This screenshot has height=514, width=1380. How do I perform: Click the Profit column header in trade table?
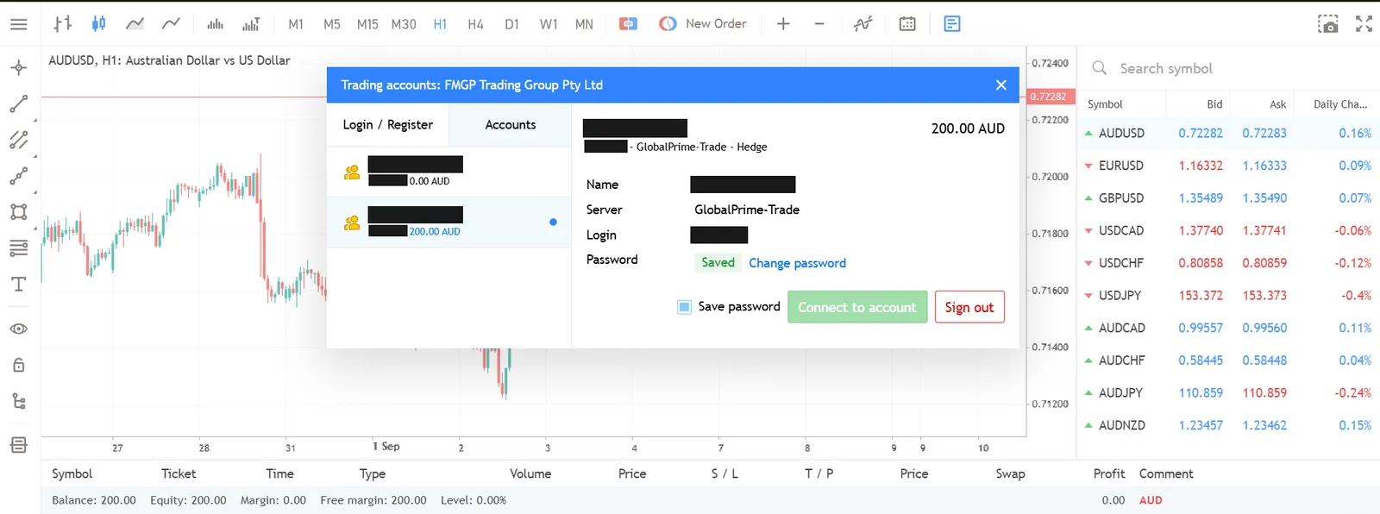(1108, 473)
